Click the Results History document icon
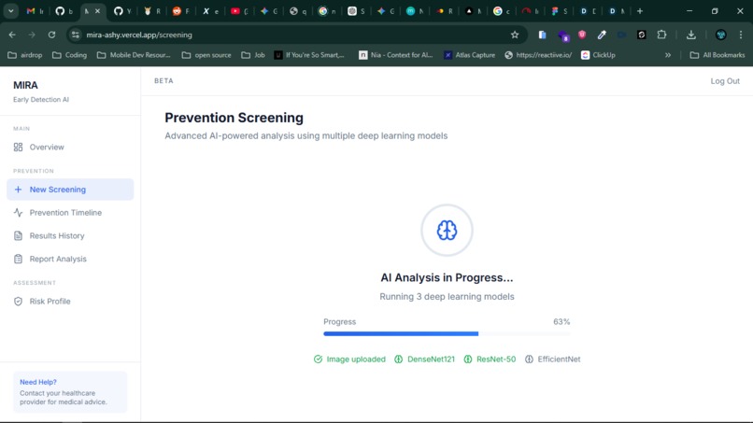The width and height of the screenshot is (753, 423). pyautogui.click(x=18, y=235)
